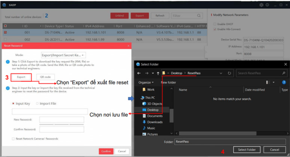This screenshot has height=157, width=290.
Task: Click the back arrow in Select Folder
Action: (x=139, y=73)
